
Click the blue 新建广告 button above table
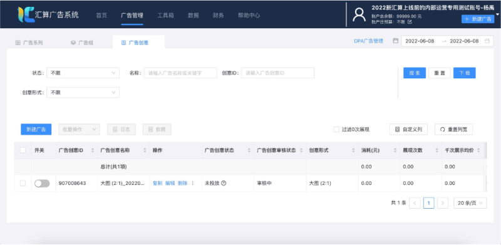point(36,130)
